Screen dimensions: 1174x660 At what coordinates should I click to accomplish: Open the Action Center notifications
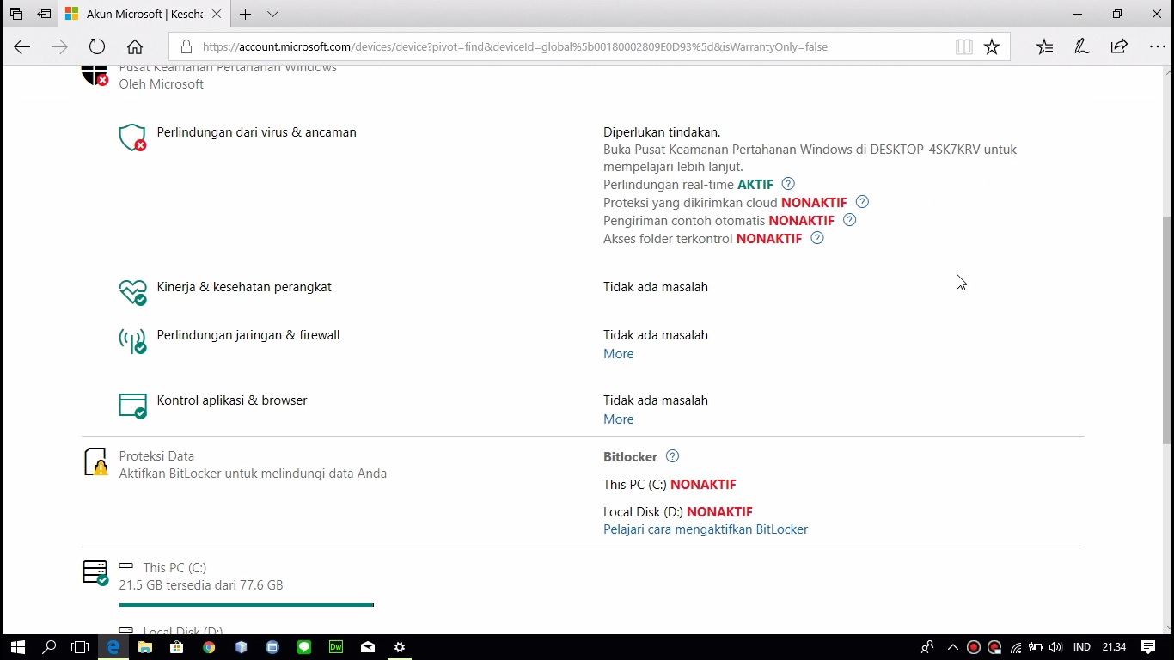coord(1148,647)
